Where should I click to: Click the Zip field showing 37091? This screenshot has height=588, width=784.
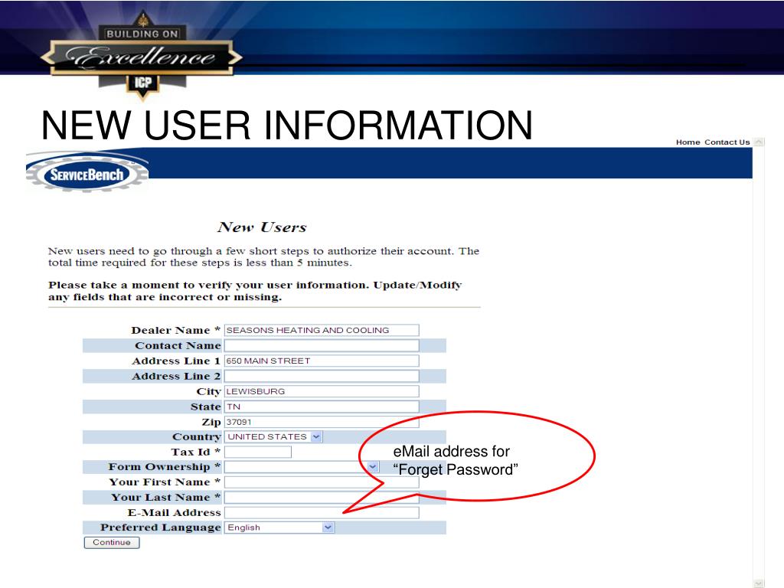[x=322, y=422]
